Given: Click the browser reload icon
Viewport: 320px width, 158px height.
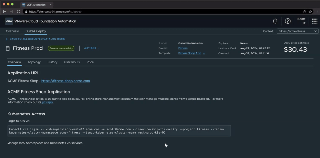Looking at the screenshot, I should coord(18,12).
